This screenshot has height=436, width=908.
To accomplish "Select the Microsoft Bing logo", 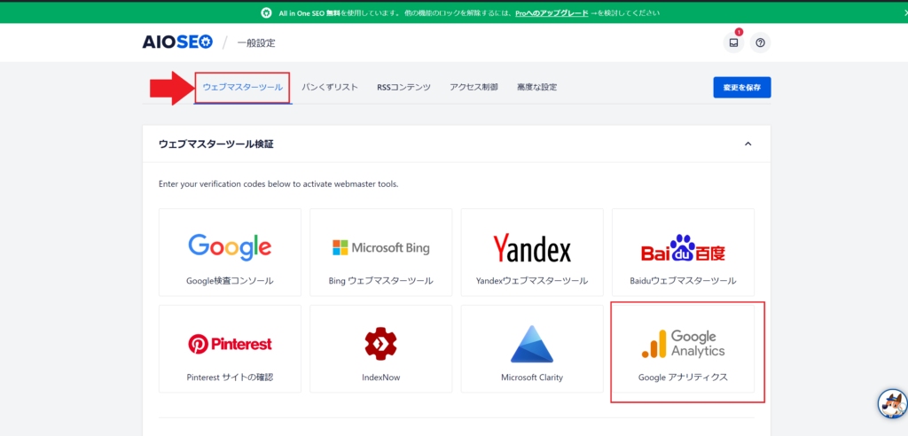I will [x=381, y=248].
